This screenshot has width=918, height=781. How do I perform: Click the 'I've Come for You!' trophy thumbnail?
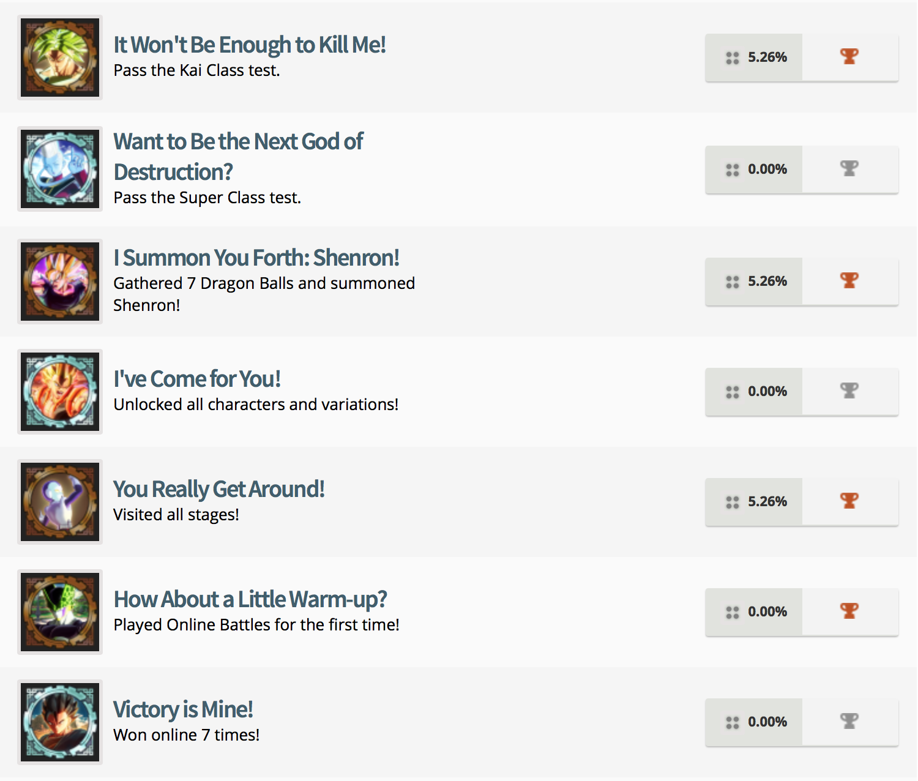tap(60, 392)
